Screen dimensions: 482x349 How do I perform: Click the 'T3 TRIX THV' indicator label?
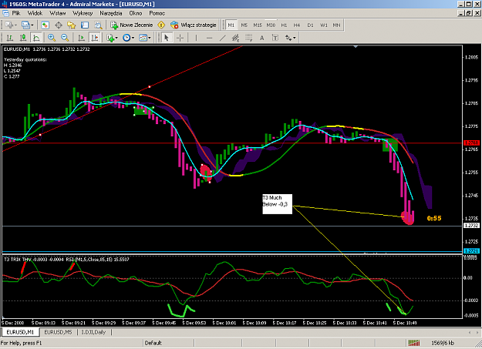point(18,260)
